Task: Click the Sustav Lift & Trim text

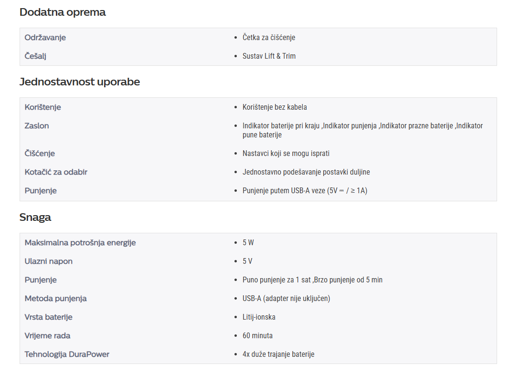Action: [x=269, y=56]
